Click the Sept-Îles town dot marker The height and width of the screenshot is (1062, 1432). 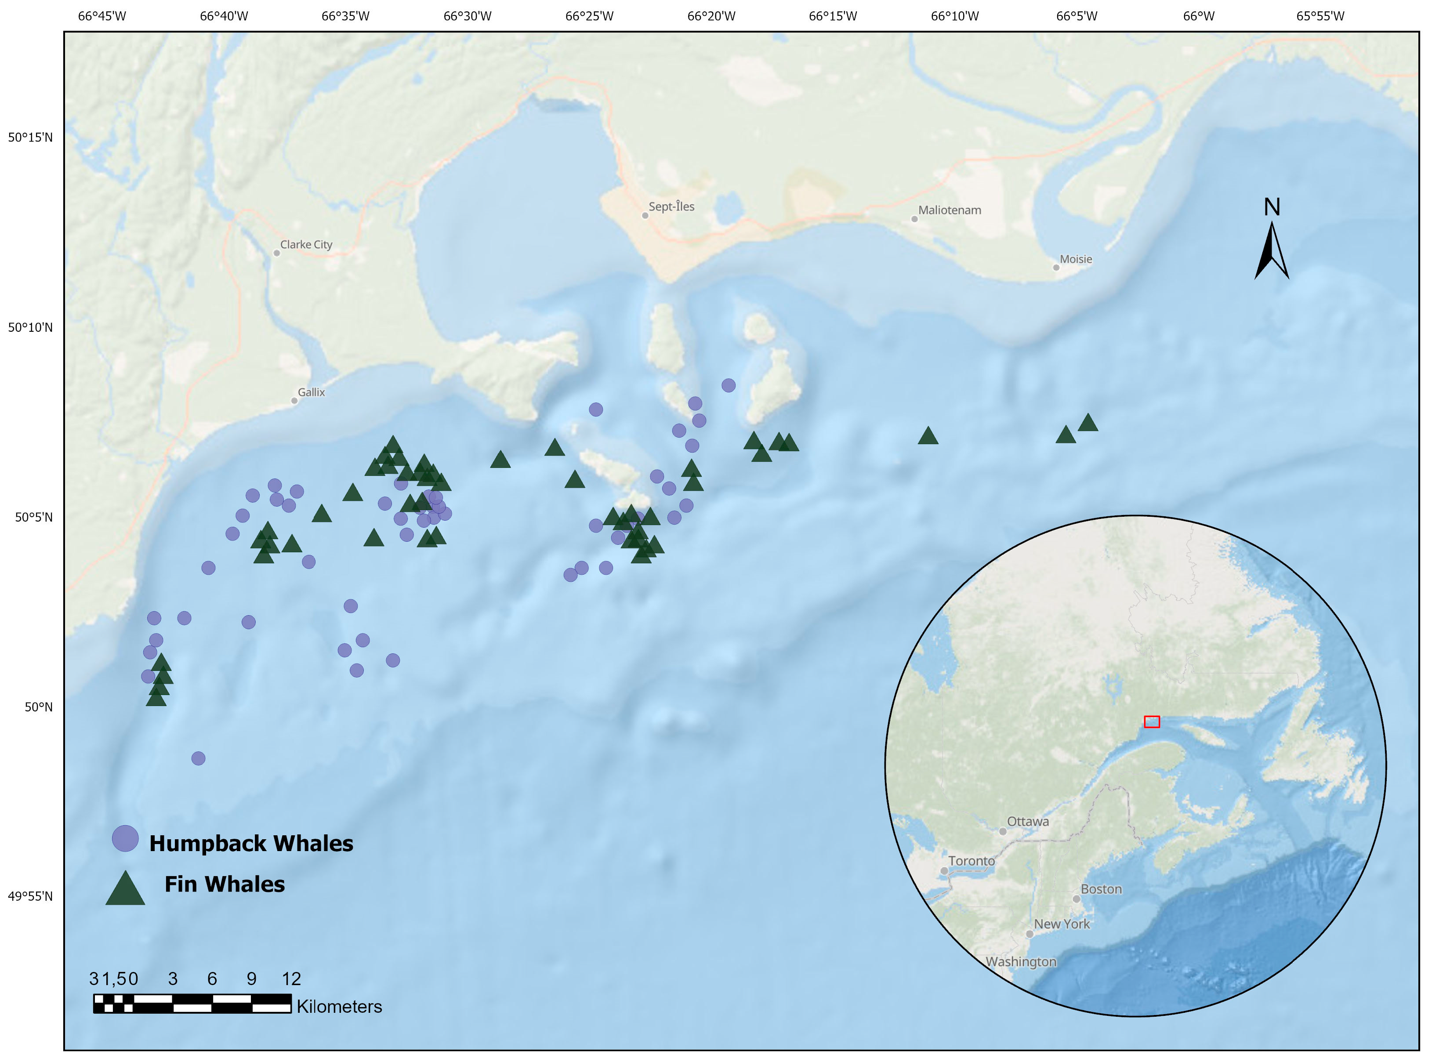coord(645,216)
